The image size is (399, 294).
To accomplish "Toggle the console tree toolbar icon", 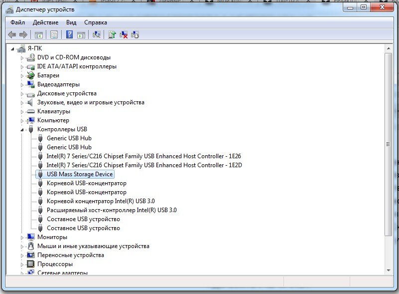I will click(39, 35).
